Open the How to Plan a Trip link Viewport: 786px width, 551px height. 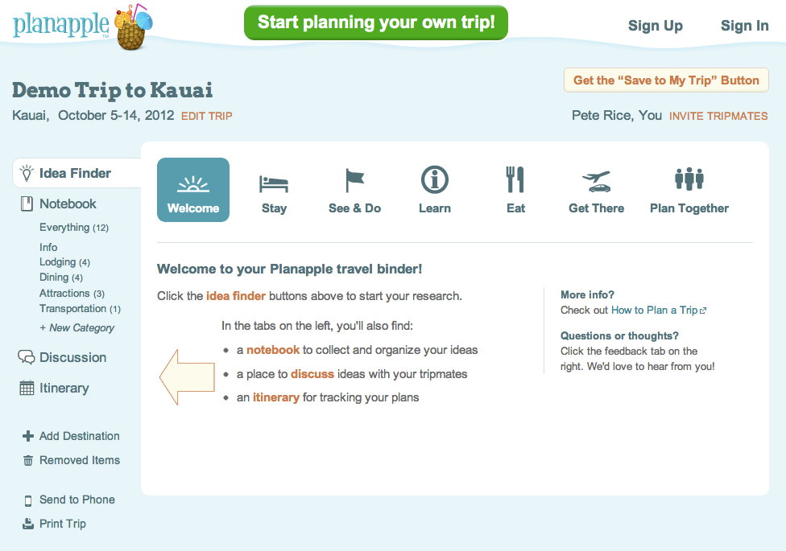click(x=654, y=310)
